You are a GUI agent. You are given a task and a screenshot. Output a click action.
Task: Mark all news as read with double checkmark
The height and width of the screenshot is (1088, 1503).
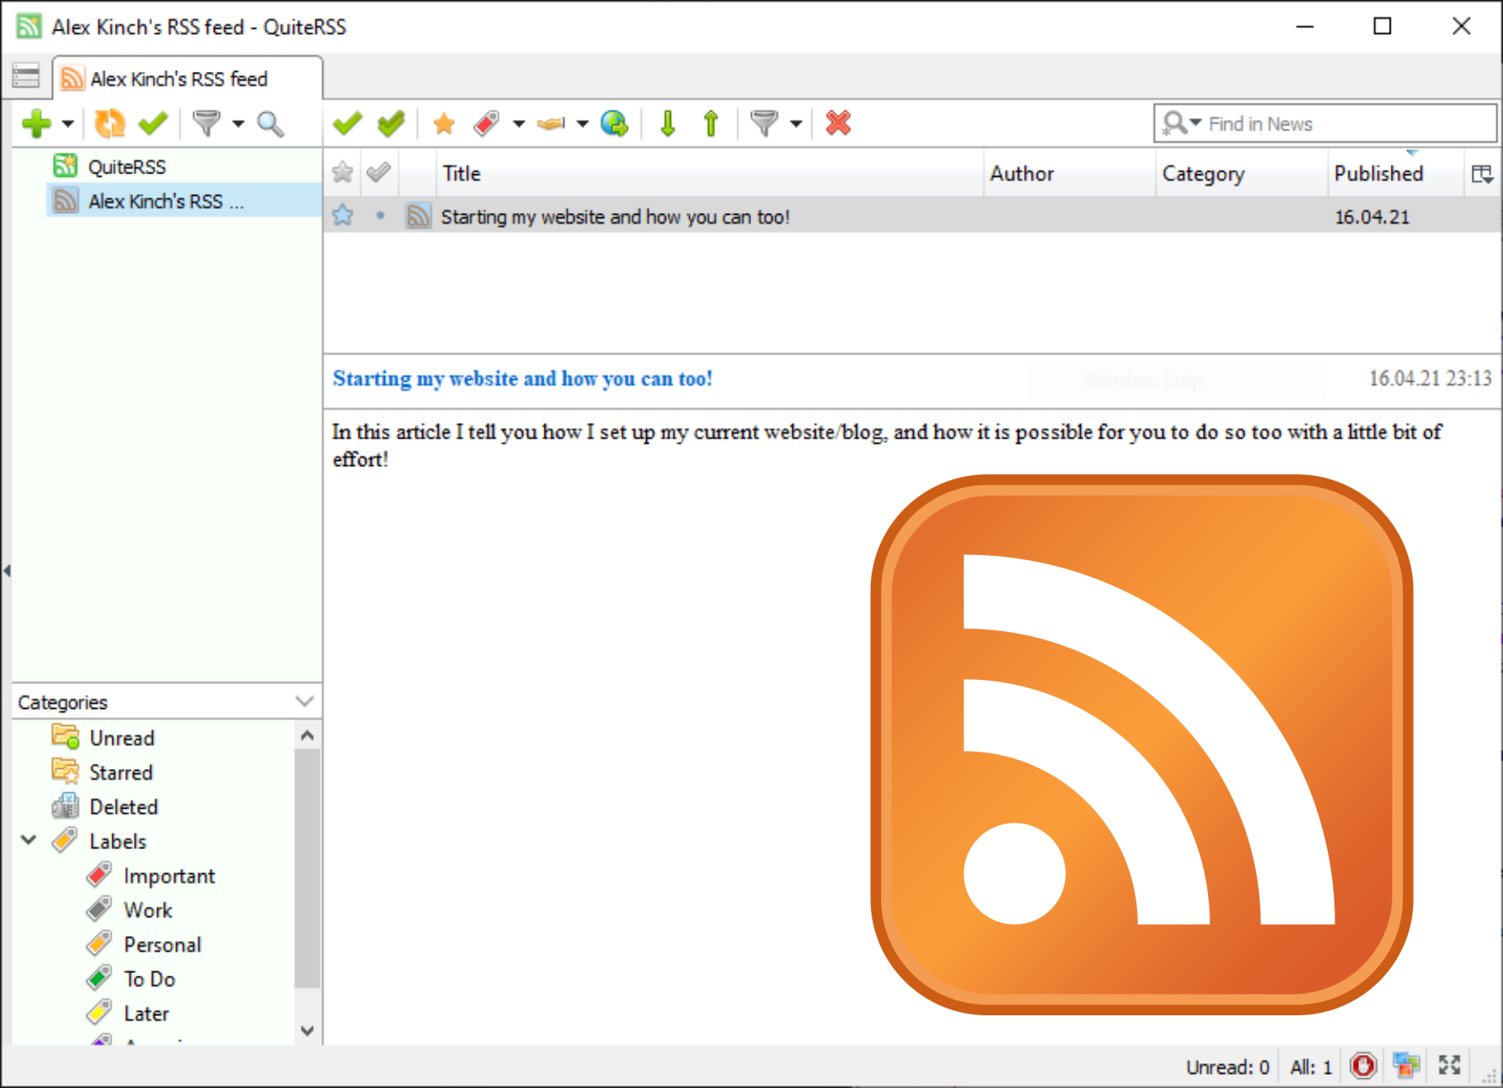point(390,122)
